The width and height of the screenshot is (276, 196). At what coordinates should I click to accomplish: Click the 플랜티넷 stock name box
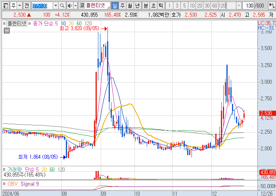coord(97,6)
